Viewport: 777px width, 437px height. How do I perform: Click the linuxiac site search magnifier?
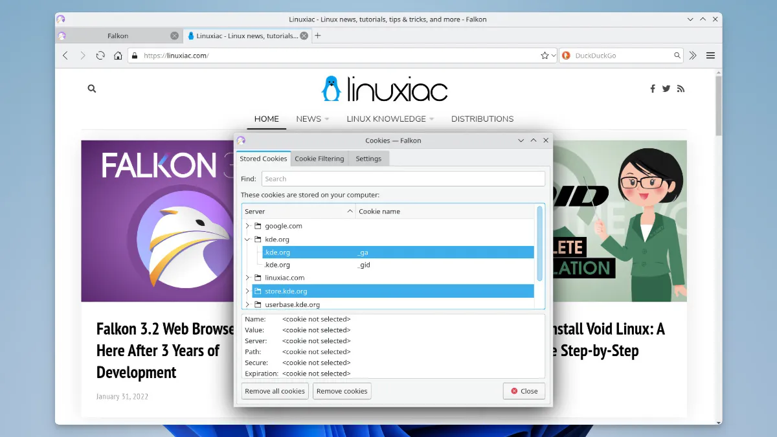coord(92,89)
